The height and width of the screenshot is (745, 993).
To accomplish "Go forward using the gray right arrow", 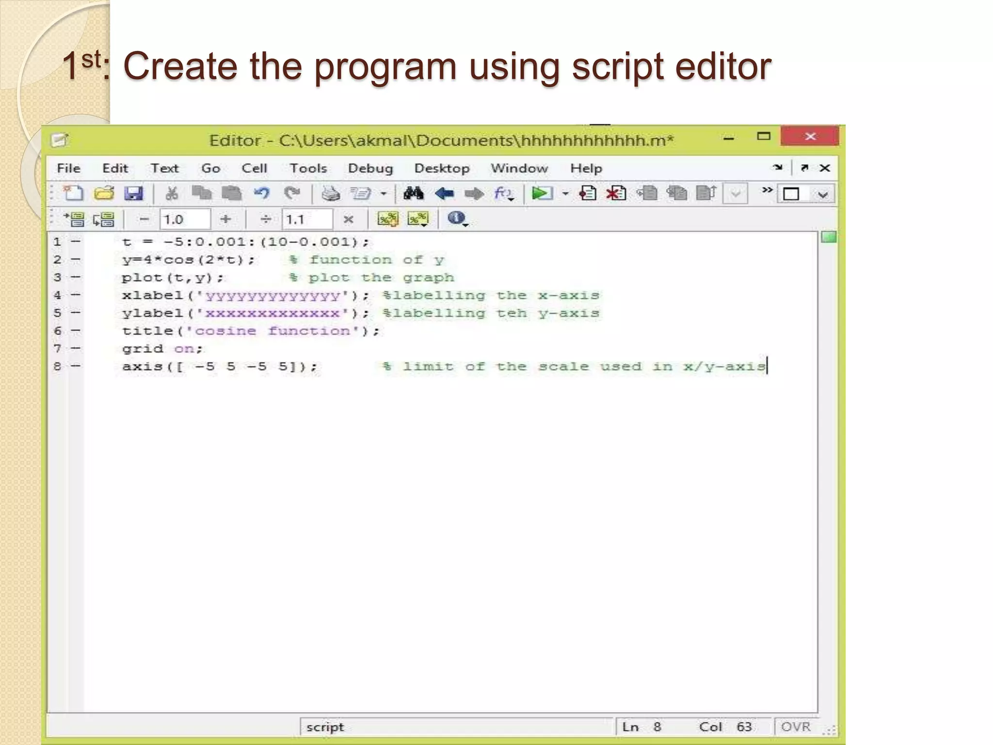I will [x=474, y=194].
